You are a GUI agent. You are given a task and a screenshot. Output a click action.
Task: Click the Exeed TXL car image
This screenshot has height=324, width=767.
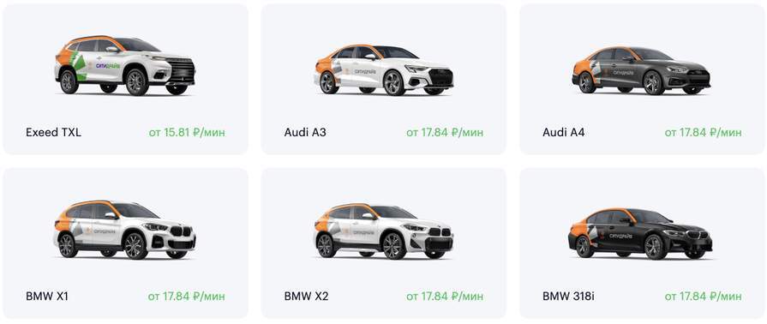tap(125, 65)
